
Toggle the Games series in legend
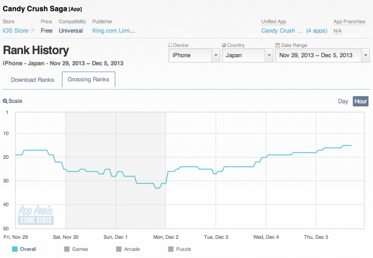pyautogui.click(x=76, y=249)
